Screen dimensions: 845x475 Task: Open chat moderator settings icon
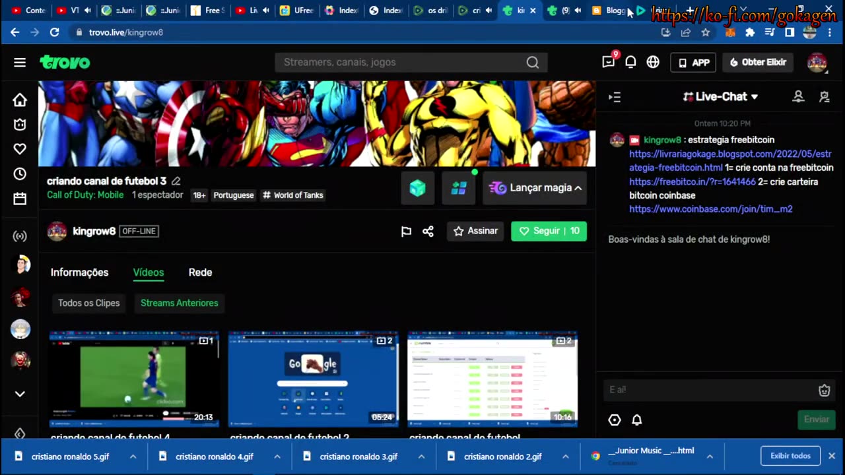824,97
